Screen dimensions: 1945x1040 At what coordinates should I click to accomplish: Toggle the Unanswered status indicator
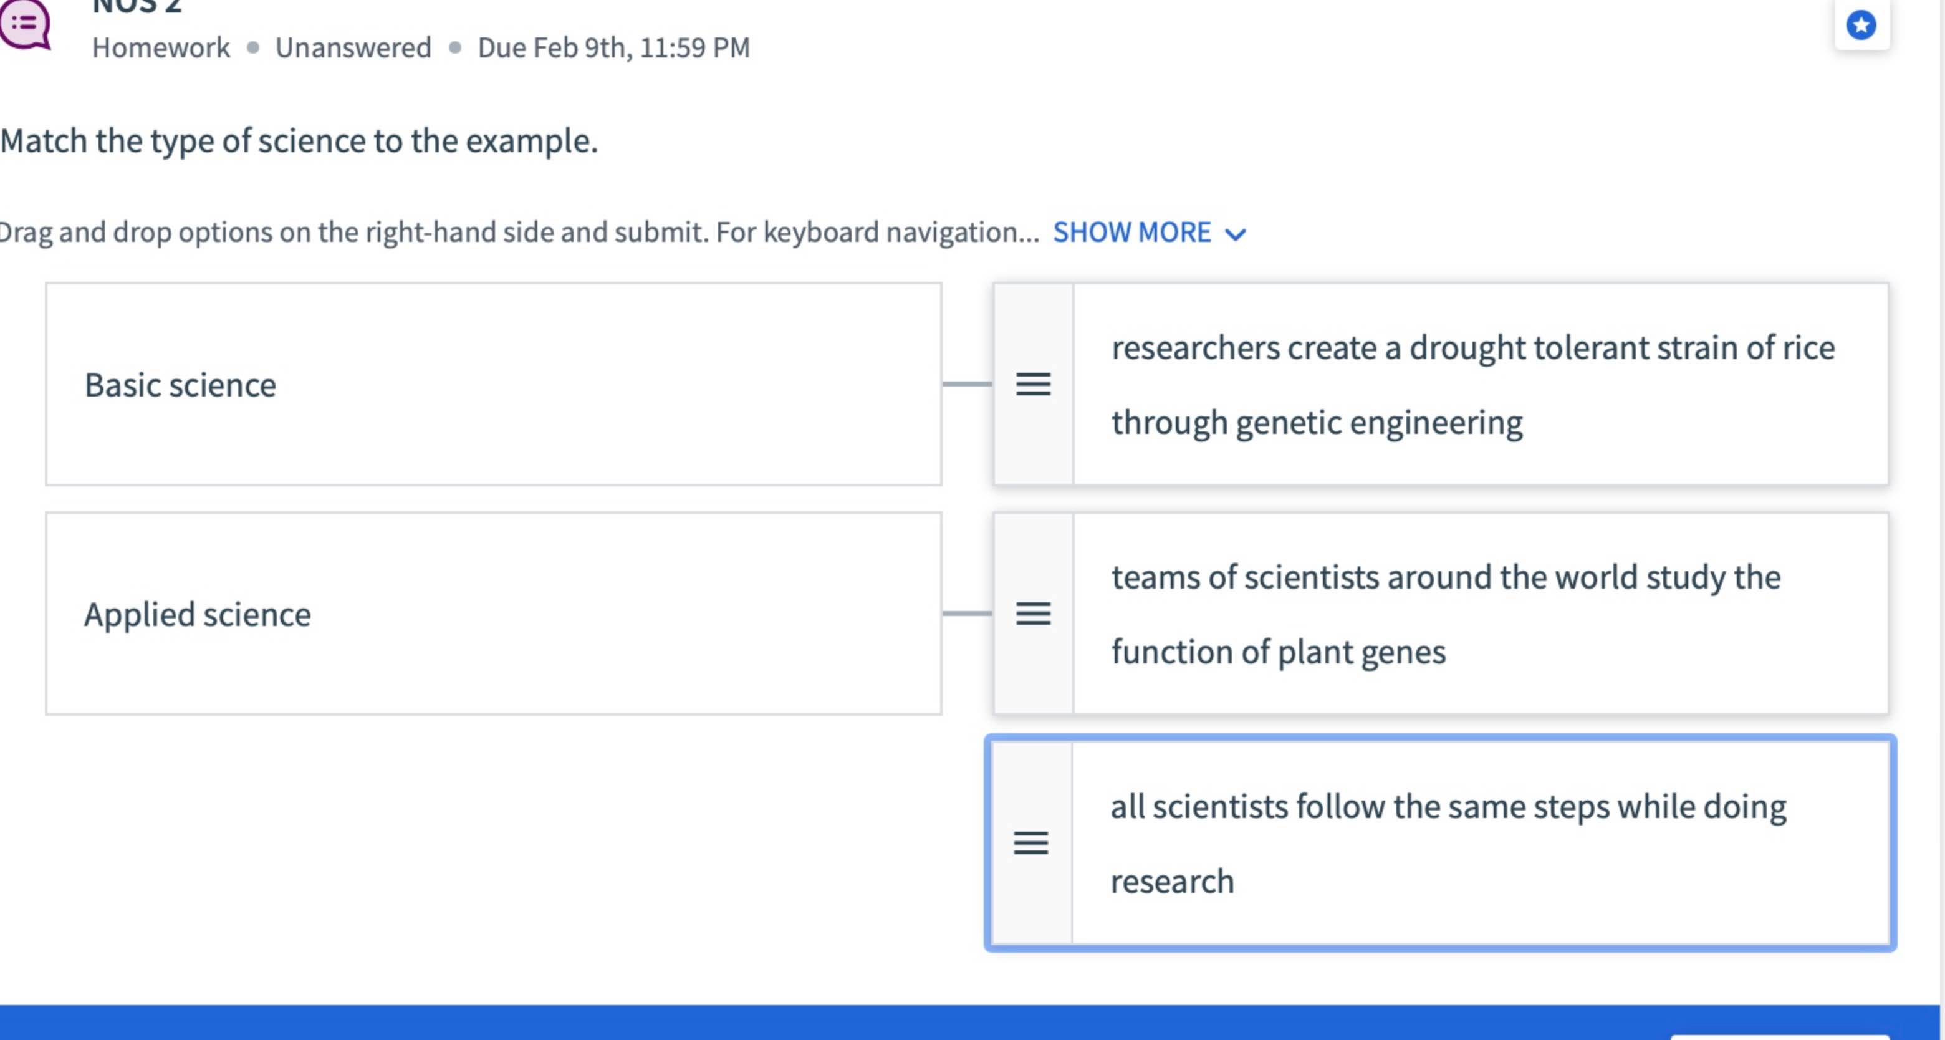click(353, 47)
